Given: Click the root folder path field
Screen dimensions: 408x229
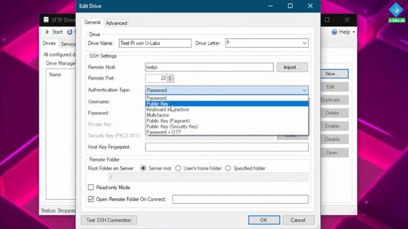Looking at the screenshot, I should pos(208,177).
